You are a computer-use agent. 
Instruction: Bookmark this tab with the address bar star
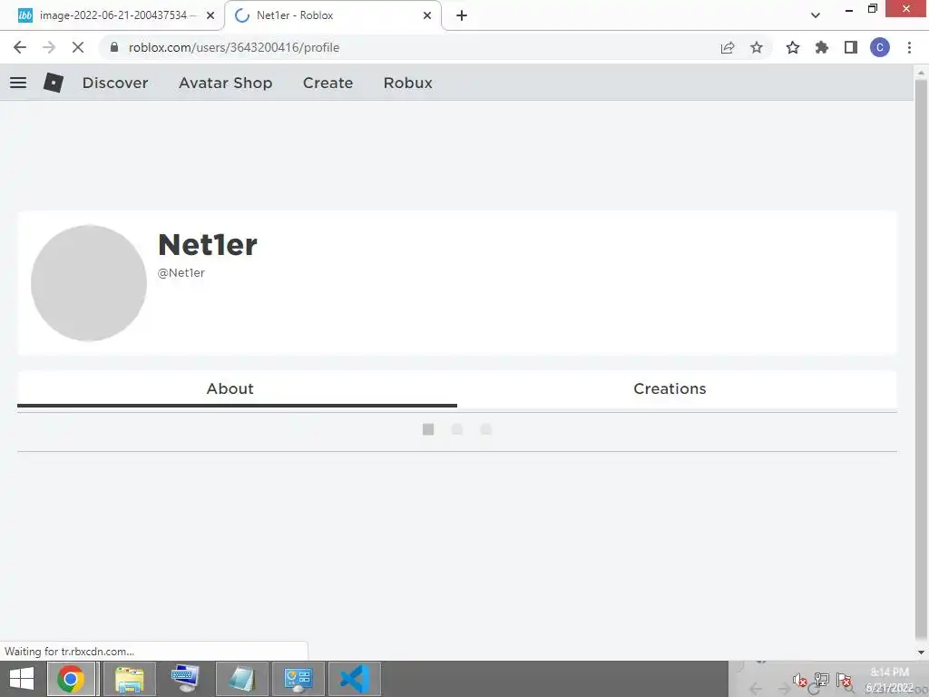(757, 47)
